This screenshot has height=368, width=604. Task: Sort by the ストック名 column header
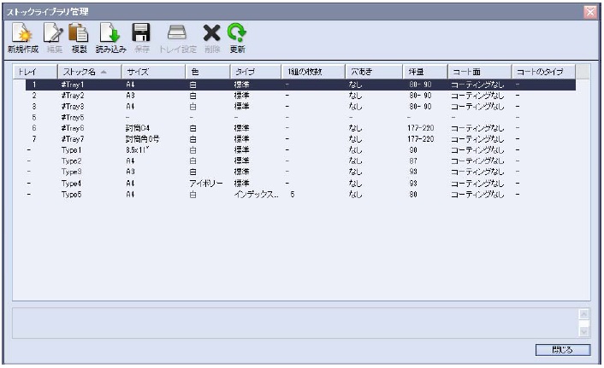tap(89, 71)
